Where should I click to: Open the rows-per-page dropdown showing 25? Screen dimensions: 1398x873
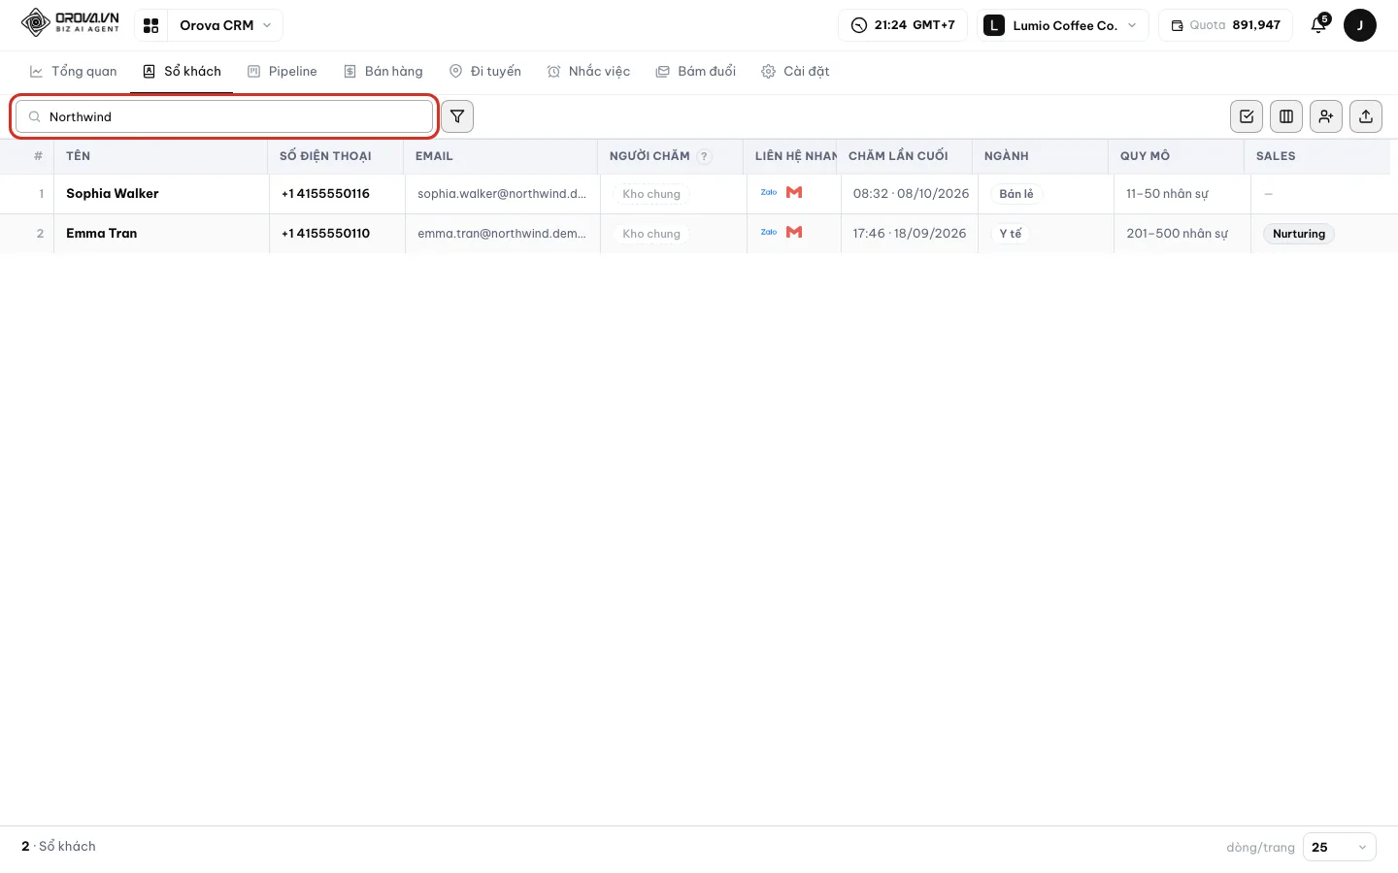pyautogui.click(x=1339, y=847)
